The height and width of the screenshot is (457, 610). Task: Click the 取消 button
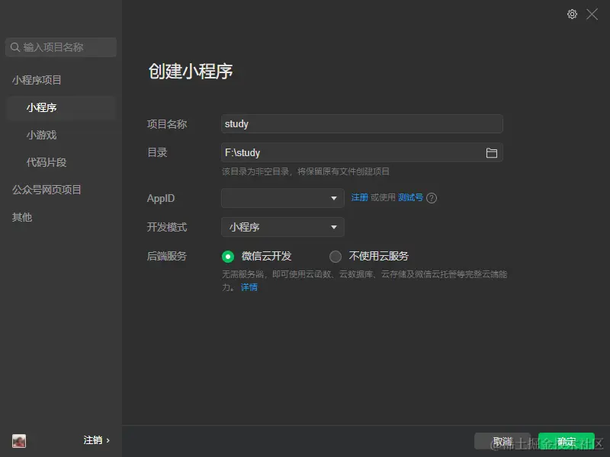tap(502, 441)
